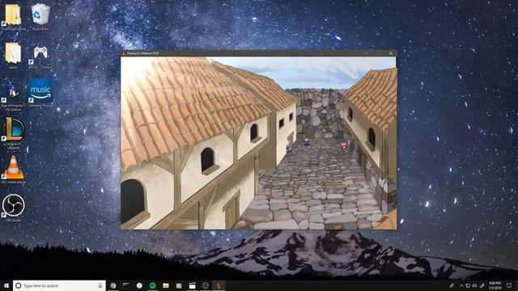Open the clapperboard Movies app in taskbar
Viewport: 518px width, 291px height.
[x=193, y=285]
